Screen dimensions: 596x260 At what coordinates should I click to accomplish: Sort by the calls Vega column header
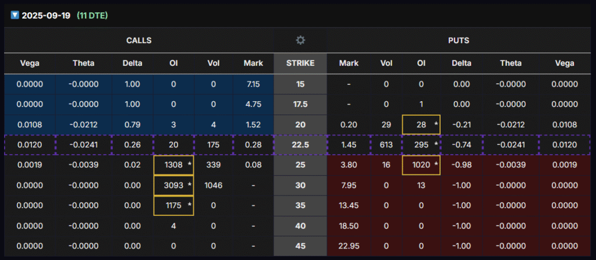pyautogui.click(x=29, y=63)
